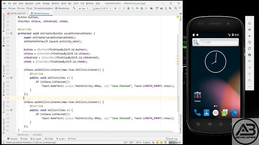This screenshot has height=145, width=259.
Task: Click the yellow inspection warning indicator atop the editor
Action: [x=178, y=17]
